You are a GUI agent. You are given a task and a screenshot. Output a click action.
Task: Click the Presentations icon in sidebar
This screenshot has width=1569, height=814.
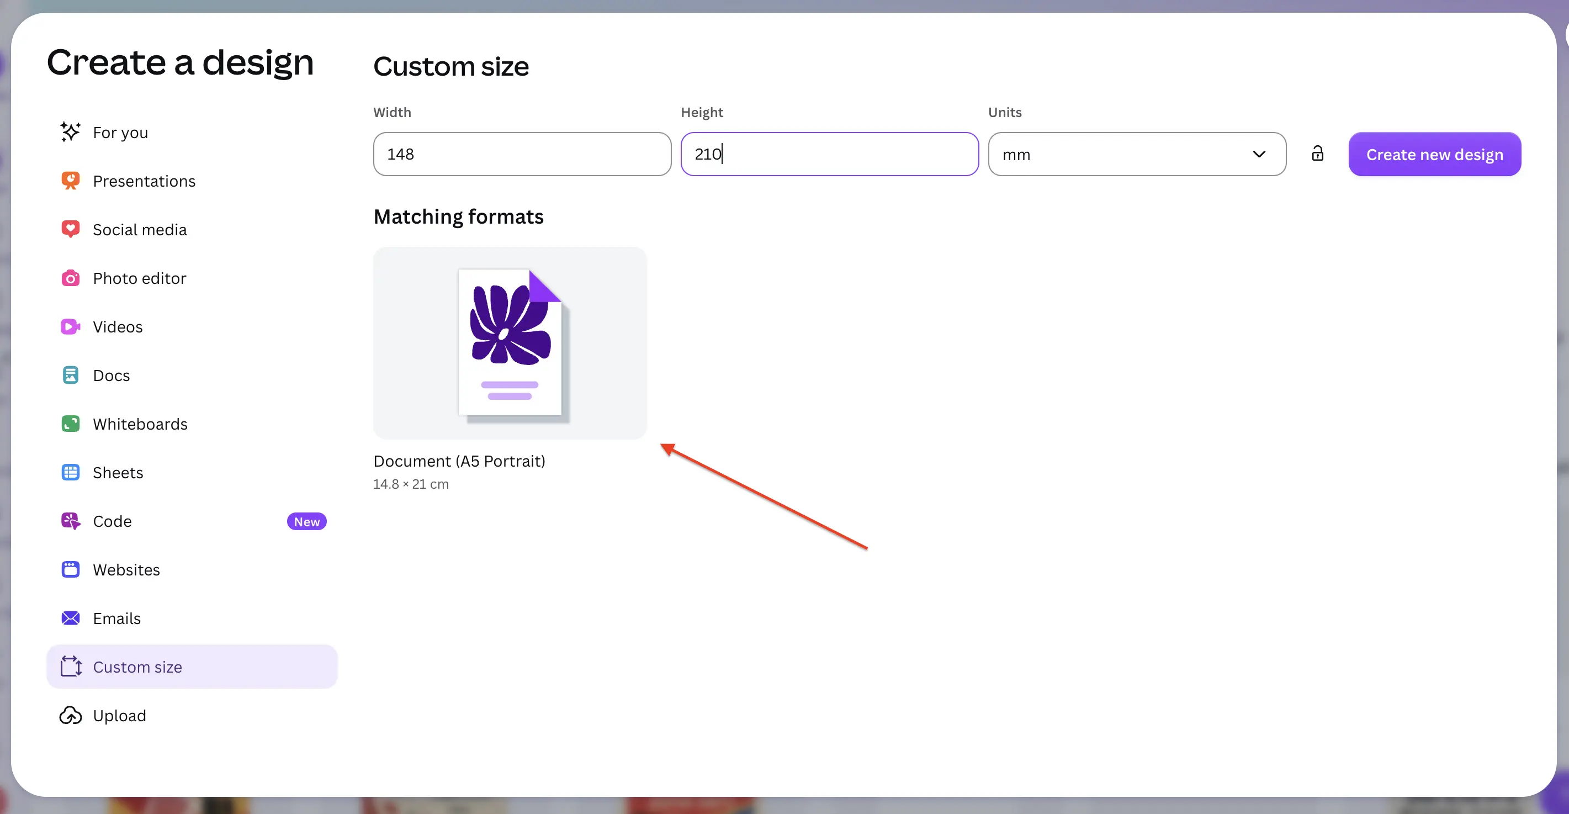[71, 181]
